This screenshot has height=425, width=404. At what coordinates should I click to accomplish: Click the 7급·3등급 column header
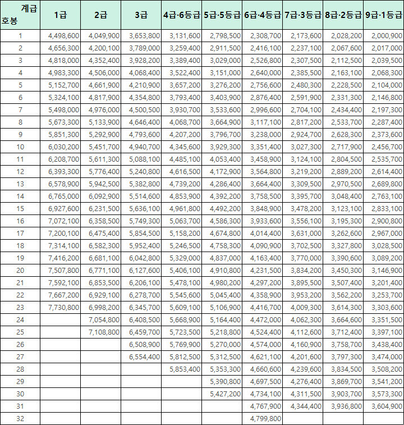pyautogui.click(x=303, y=15)
